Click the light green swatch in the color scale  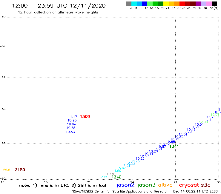pos(150,4)
